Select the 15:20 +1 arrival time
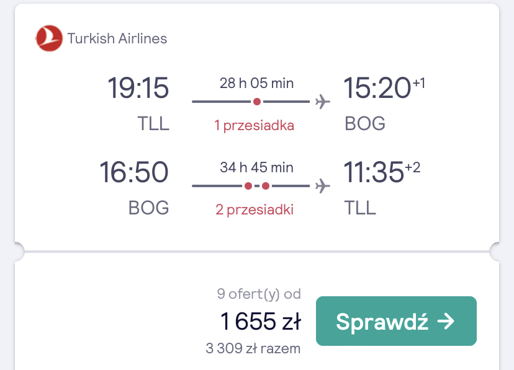The width and height of the screenshot is (514, 370). point(384,87)
